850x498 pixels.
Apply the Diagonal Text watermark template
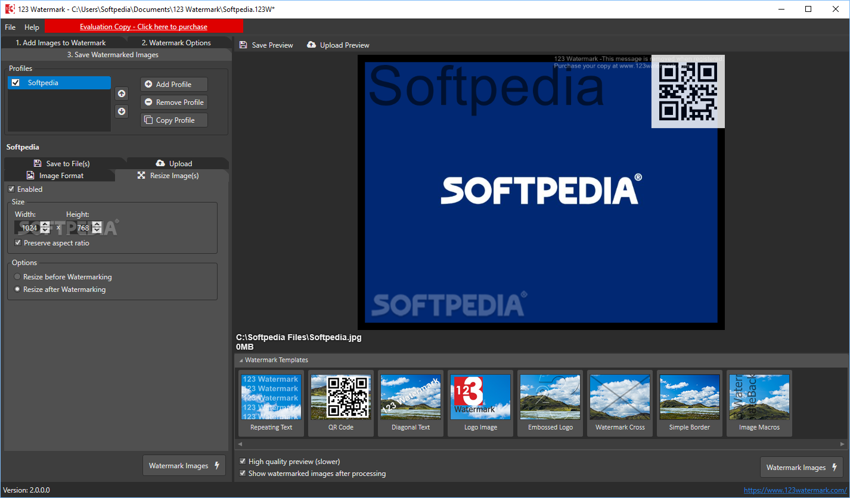[x=411, y=403]
